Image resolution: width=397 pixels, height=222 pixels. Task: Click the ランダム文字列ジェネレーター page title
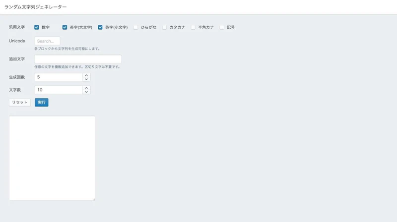tap(35, 7)
